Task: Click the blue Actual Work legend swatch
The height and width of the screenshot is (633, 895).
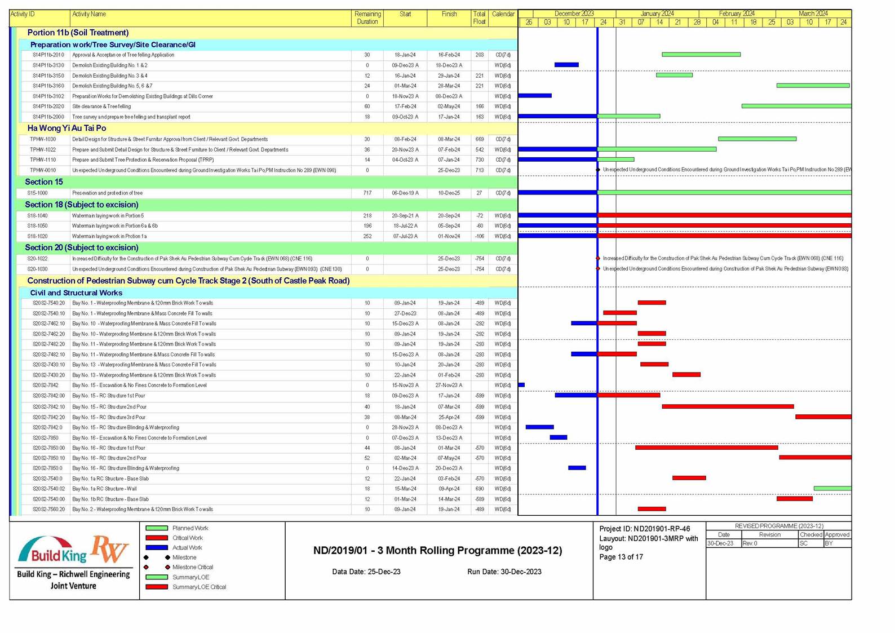Action: coord(157,548)
